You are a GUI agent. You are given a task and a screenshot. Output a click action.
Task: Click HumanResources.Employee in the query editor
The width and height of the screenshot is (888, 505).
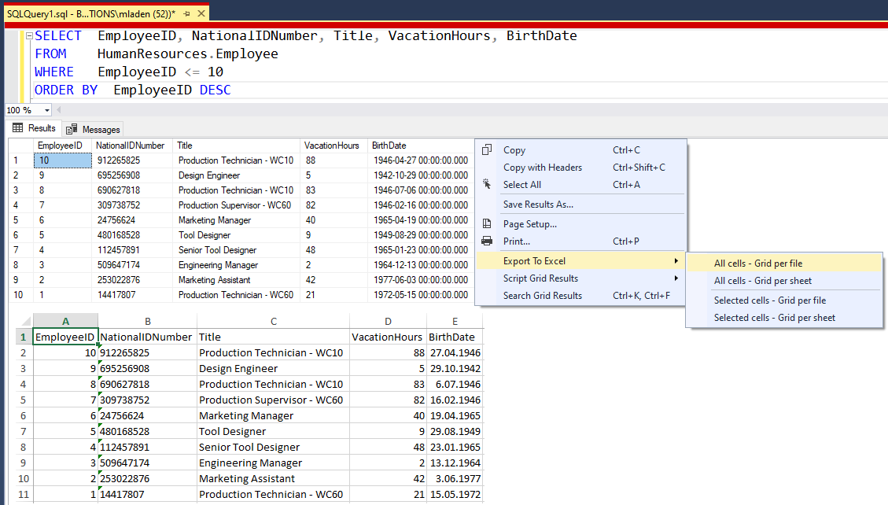click(x=187, y=53)
